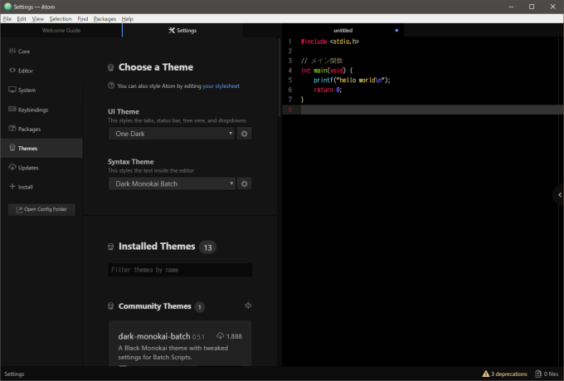Collapse the Community Themes section icon

coord(248,305)
